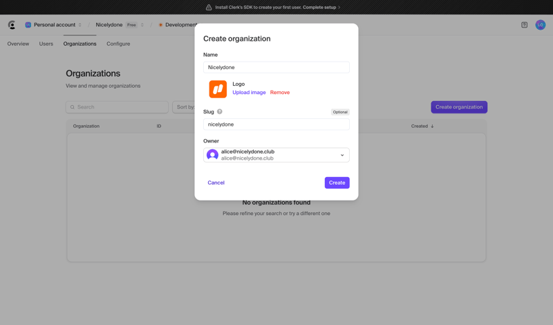
Task: Click the Created sort arrow
Action: [432, 126]
